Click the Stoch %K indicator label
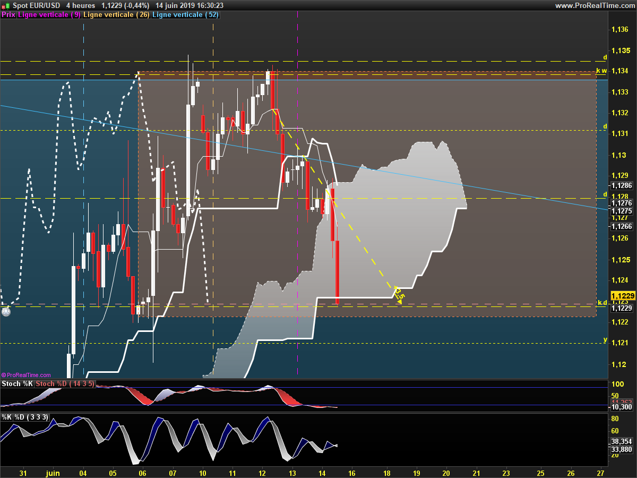This screenshot has width=637, height=478. [18, 383]
